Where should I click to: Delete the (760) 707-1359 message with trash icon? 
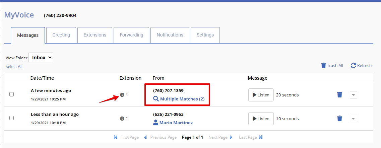[x=339, y=95]
